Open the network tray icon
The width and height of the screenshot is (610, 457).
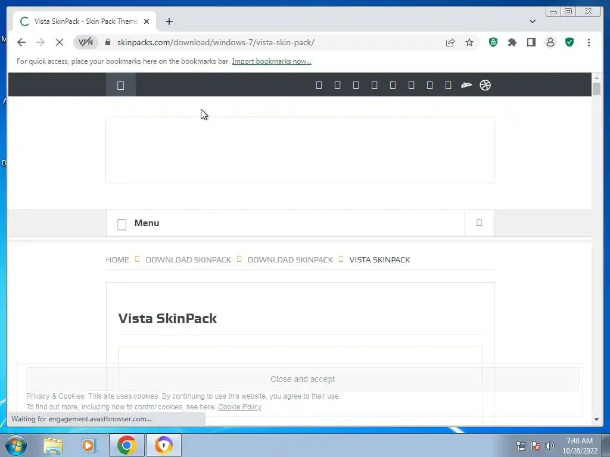click(x=521, y=446)
